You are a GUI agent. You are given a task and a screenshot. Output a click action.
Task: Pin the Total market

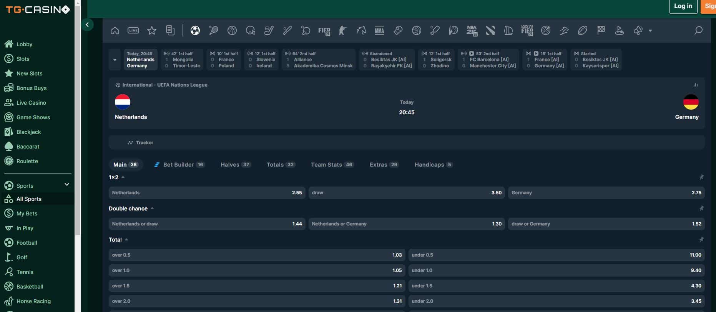click(x=701, y=239)
